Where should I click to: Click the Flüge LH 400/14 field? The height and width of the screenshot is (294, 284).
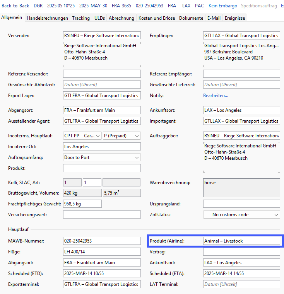102,252
